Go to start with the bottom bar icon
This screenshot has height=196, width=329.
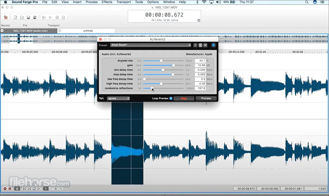point(25,189)
